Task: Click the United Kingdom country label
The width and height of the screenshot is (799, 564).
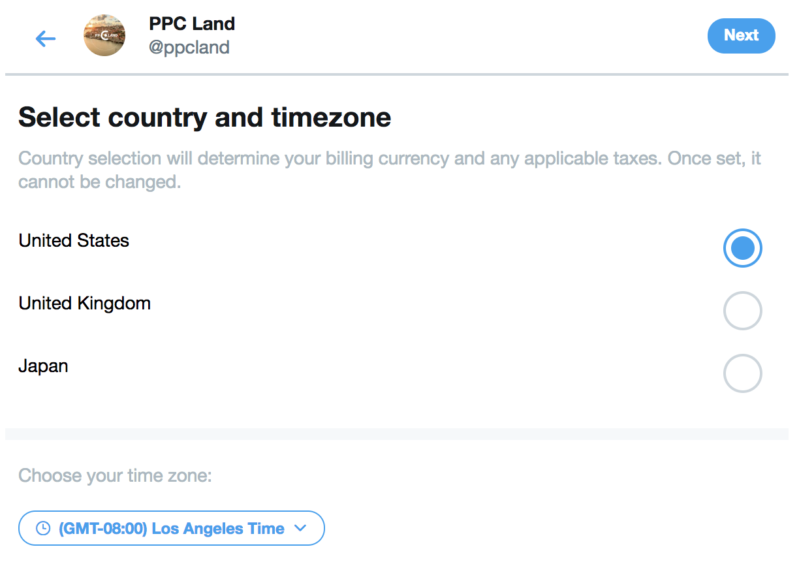Action: pos(85,304)
